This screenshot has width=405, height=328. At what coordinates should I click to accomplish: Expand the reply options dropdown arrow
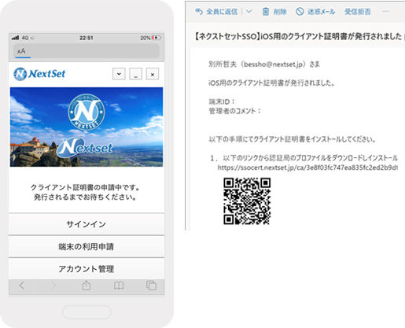249,11
